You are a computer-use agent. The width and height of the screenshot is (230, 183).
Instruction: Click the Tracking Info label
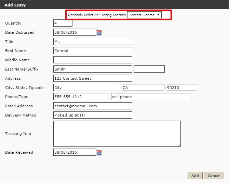coord(18,134)
